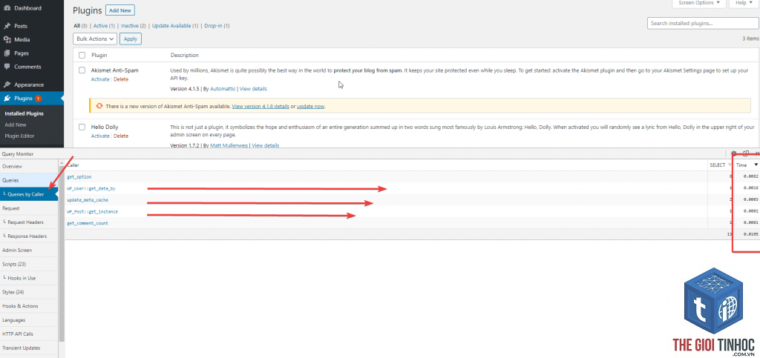Delete the Hello Dolly plugin
Image resolution: width=760 pixels, height=358 pixels.
(121, 136)
